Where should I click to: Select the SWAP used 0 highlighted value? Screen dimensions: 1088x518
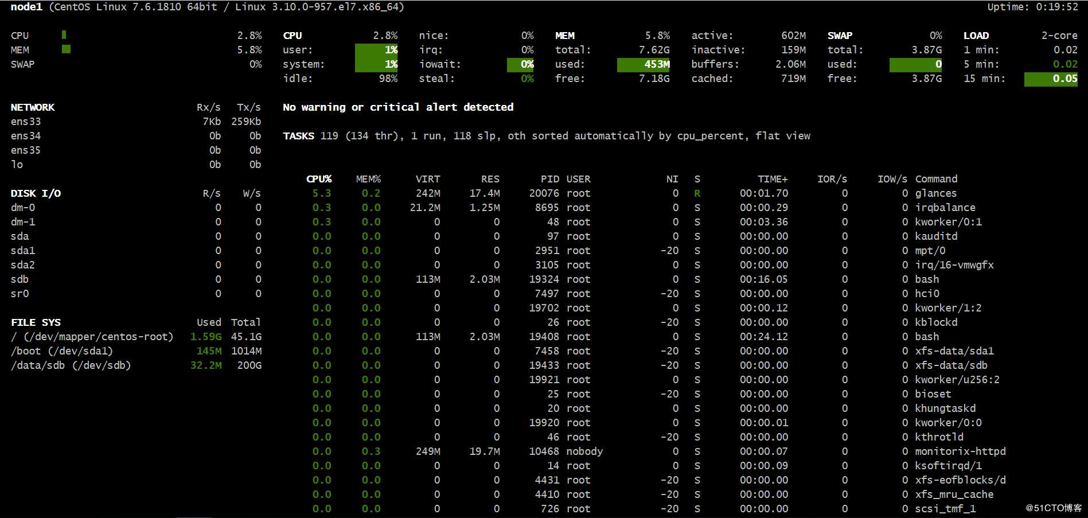click(916, 64)
